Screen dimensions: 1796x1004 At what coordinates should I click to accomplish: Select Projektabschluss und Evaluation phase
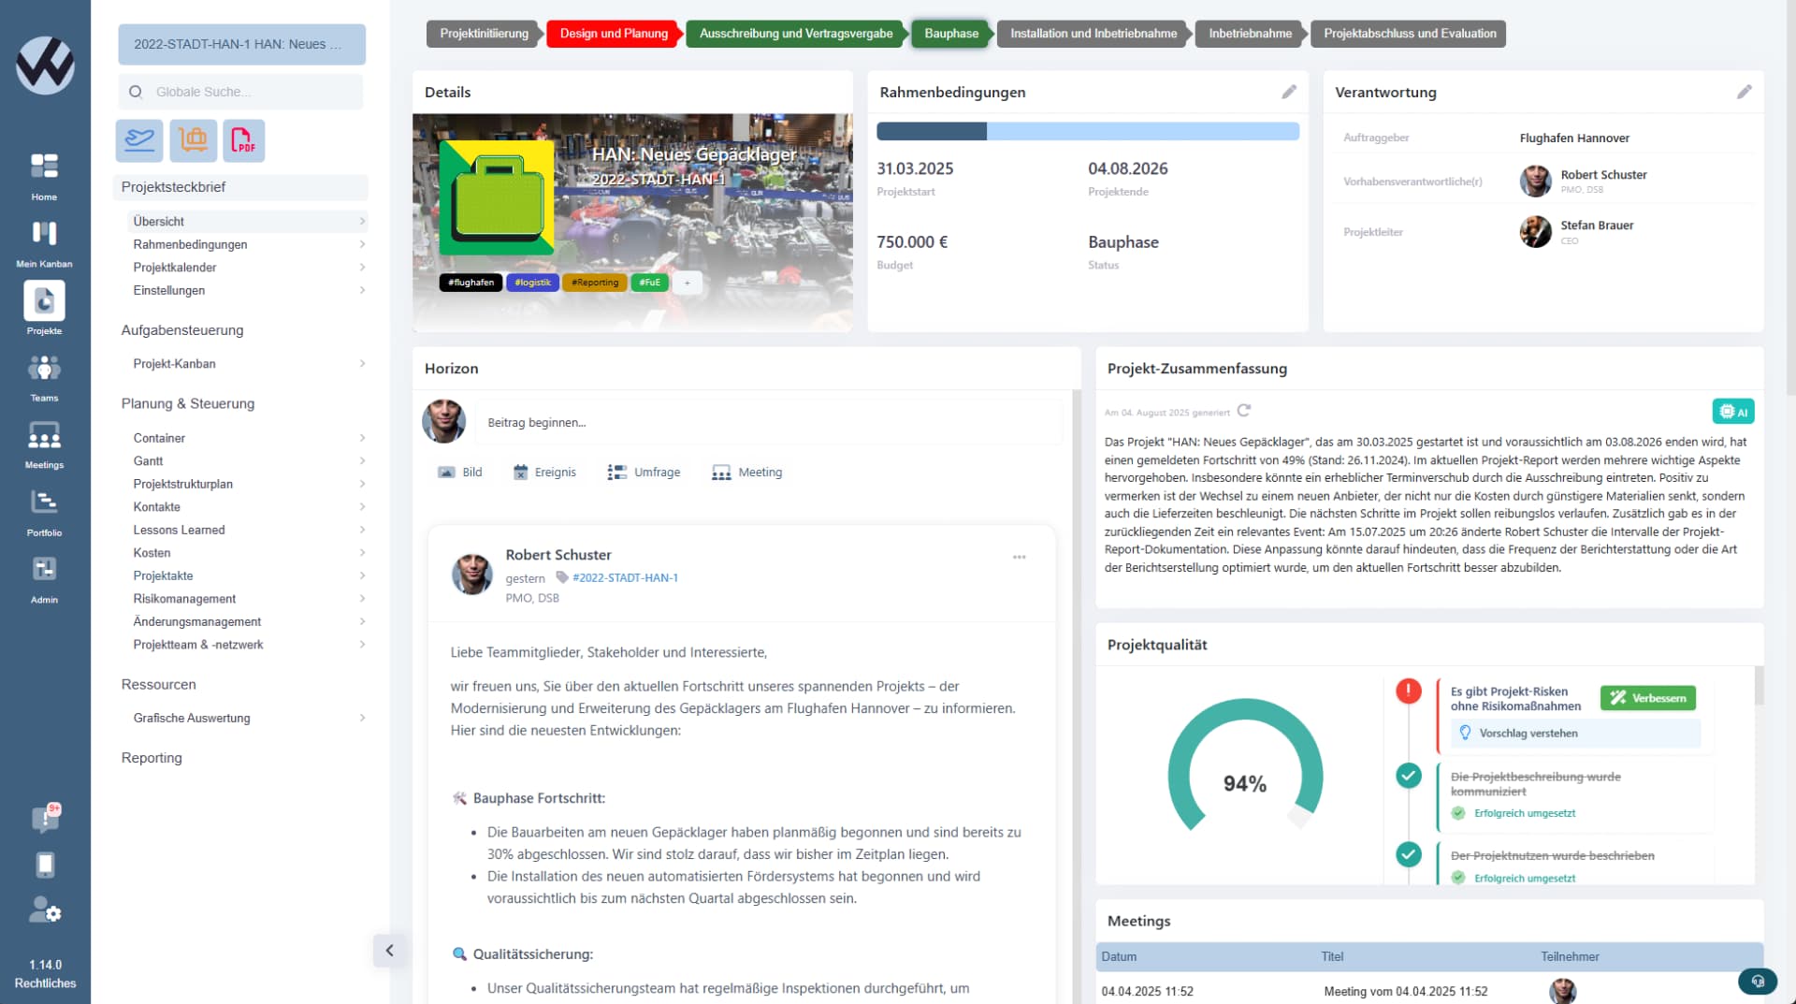click(x=1410, y=34)
